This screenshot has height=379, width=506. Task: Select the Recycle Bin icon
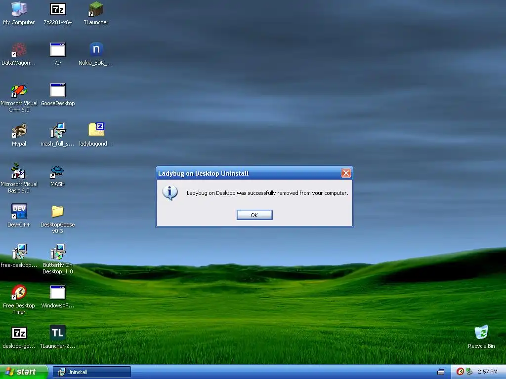(x=481, y=332)
